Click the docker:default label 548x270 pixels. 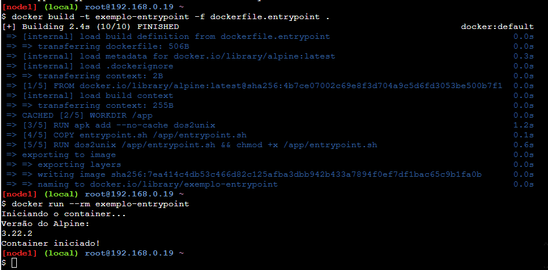[497, 27]
